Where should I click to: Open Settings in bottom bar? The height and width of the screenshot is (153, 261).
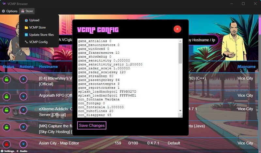tap(8, 151)
